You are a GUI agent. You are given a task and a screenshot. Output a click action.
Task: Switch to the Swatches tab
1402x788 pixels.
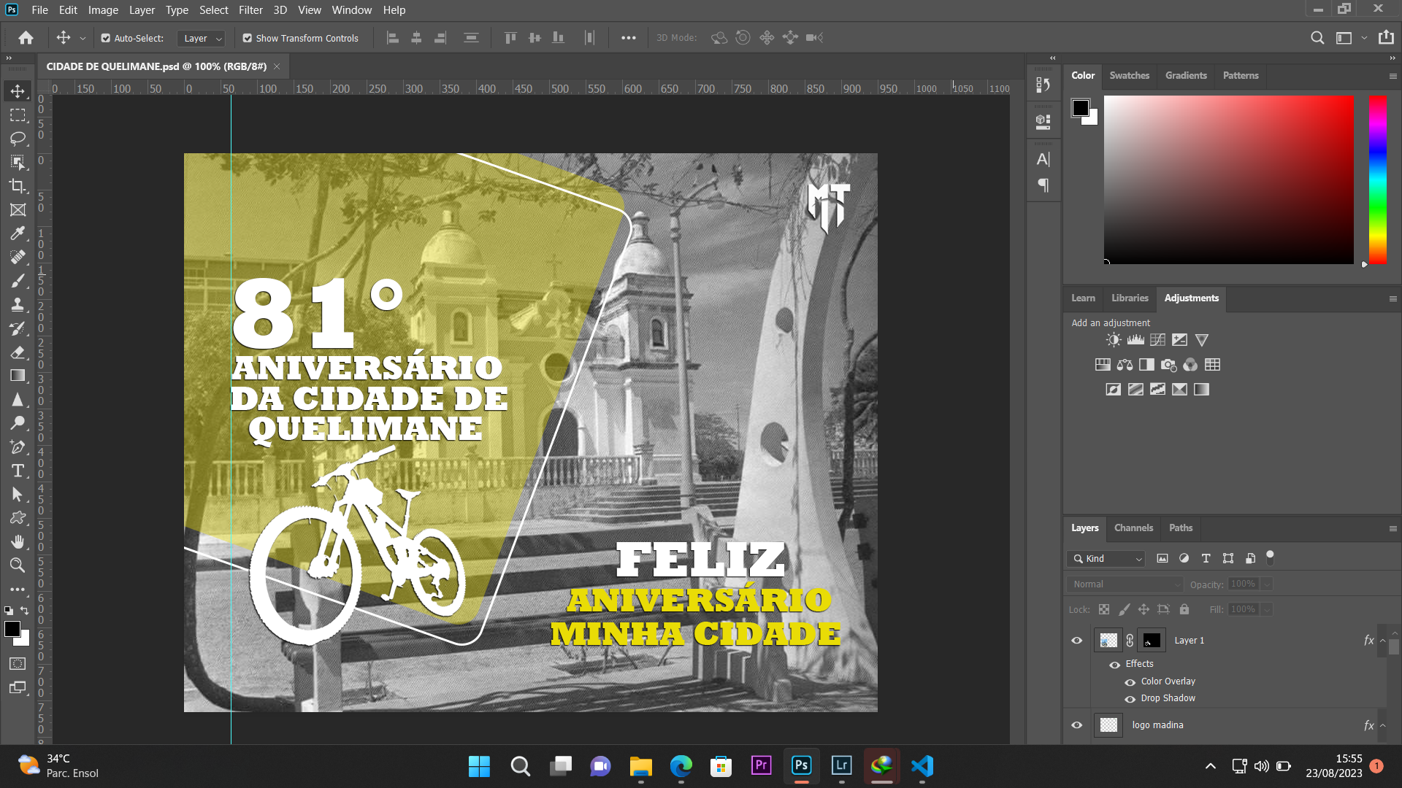pos(1129,75)
